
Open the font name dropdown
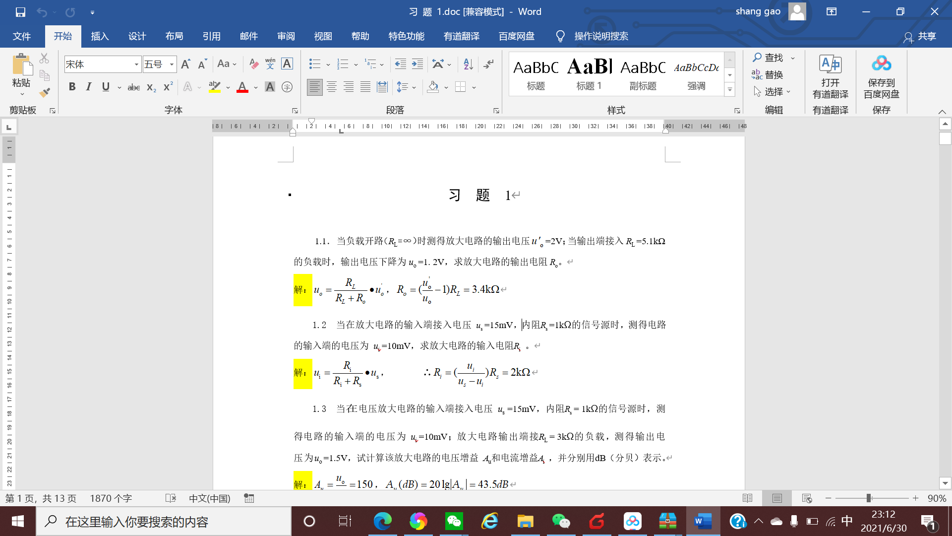[x=136, y=65]
